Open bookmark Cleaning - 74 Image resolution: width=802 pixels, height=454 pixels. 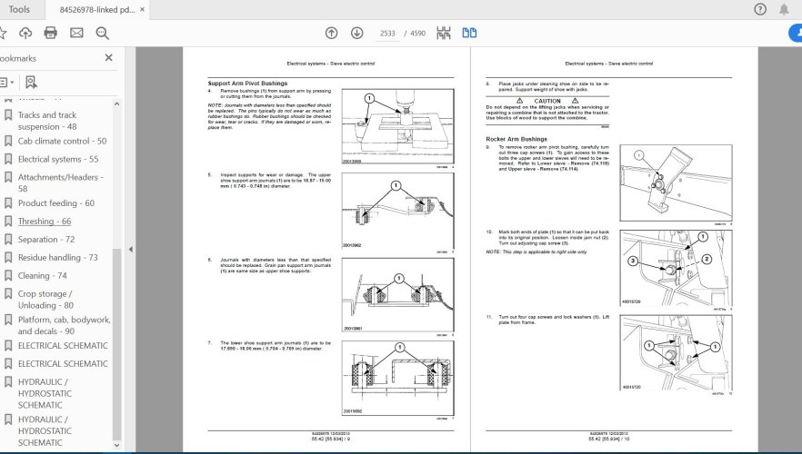(x=43, y=276)
